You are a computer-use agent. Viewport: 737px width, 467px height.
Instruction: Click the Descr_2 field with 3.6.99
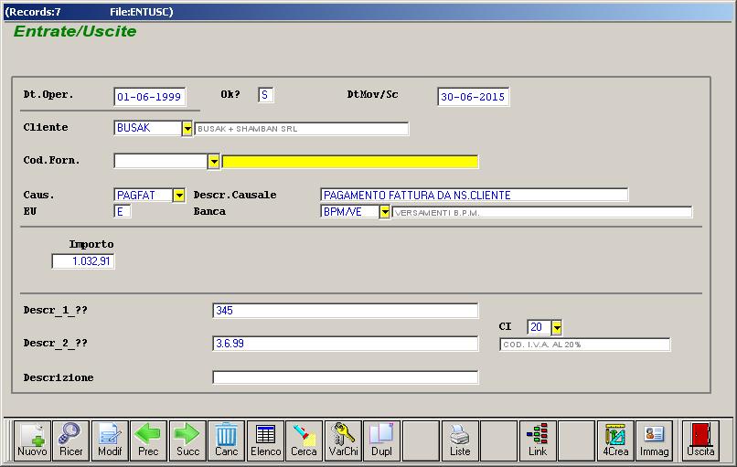(x=346, y=344)
